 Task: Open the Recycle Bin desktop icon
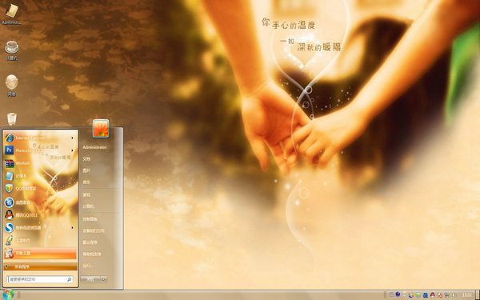coord(12,119)
